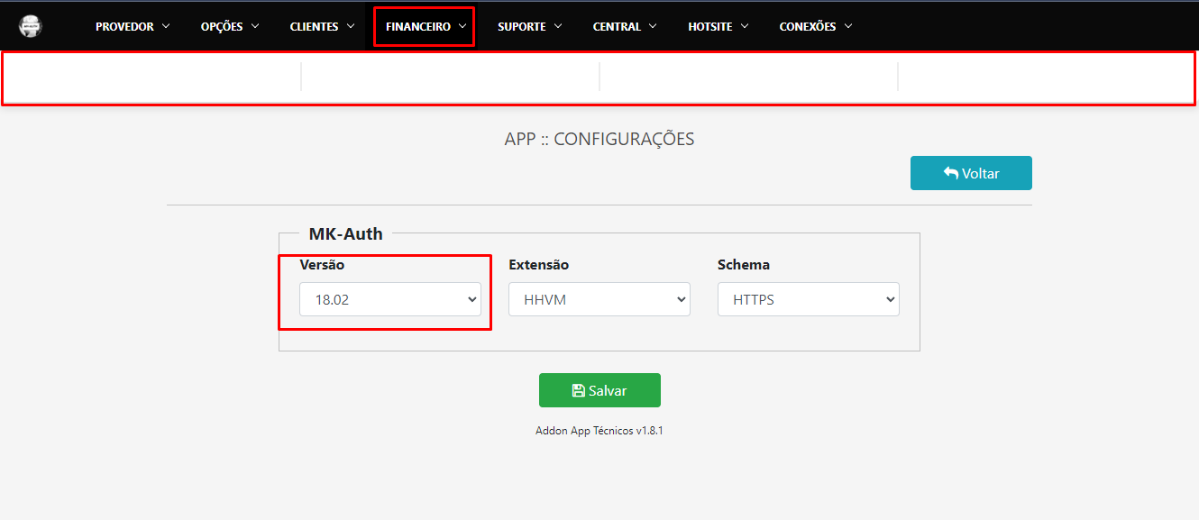The height and width of the screenshot is (520, 1199).
Task: Open the Versão dropdown showing 18.02
Action: [389, 298]
